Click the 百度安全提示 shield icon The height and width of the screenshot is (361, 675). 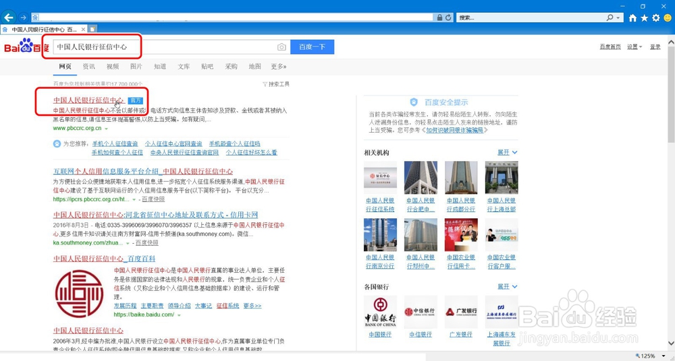click(x=414, y=102)
